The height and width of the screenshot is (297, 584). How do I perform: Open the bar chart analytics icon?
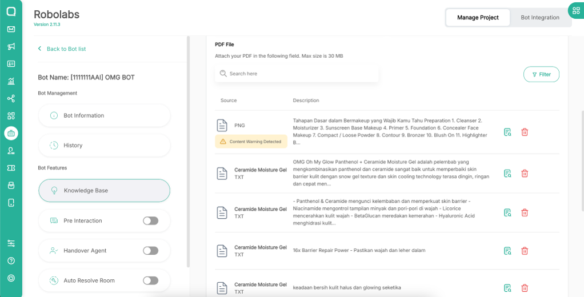coord(11,81)
